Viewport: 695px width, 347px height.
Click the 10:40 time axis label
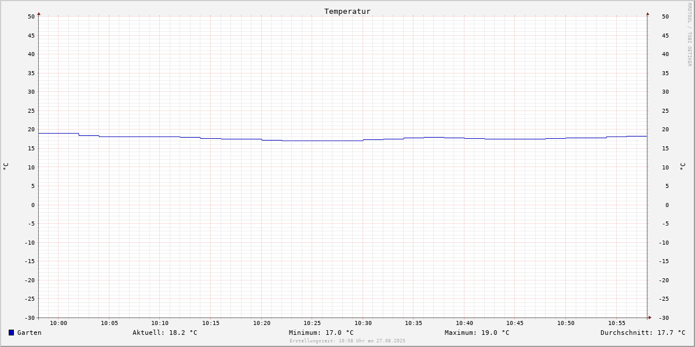point(464,323)
